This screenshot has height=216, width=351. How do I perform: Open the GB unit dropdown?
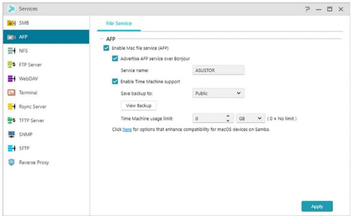(x=250, y=118)
